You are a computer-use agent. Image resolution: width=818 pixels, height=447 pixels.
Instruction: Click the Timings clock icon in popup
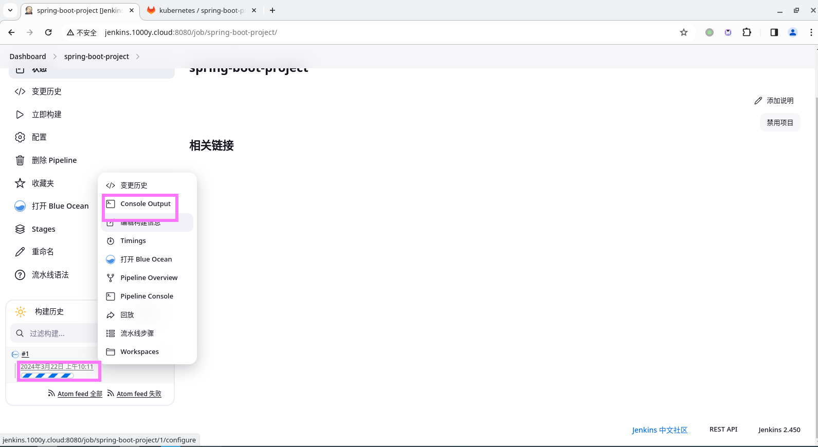click(x=111, y=241)
